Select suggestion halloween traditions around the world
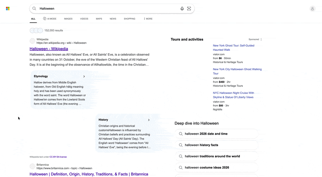This screenshot has height=177, width=322. [217, 156]
